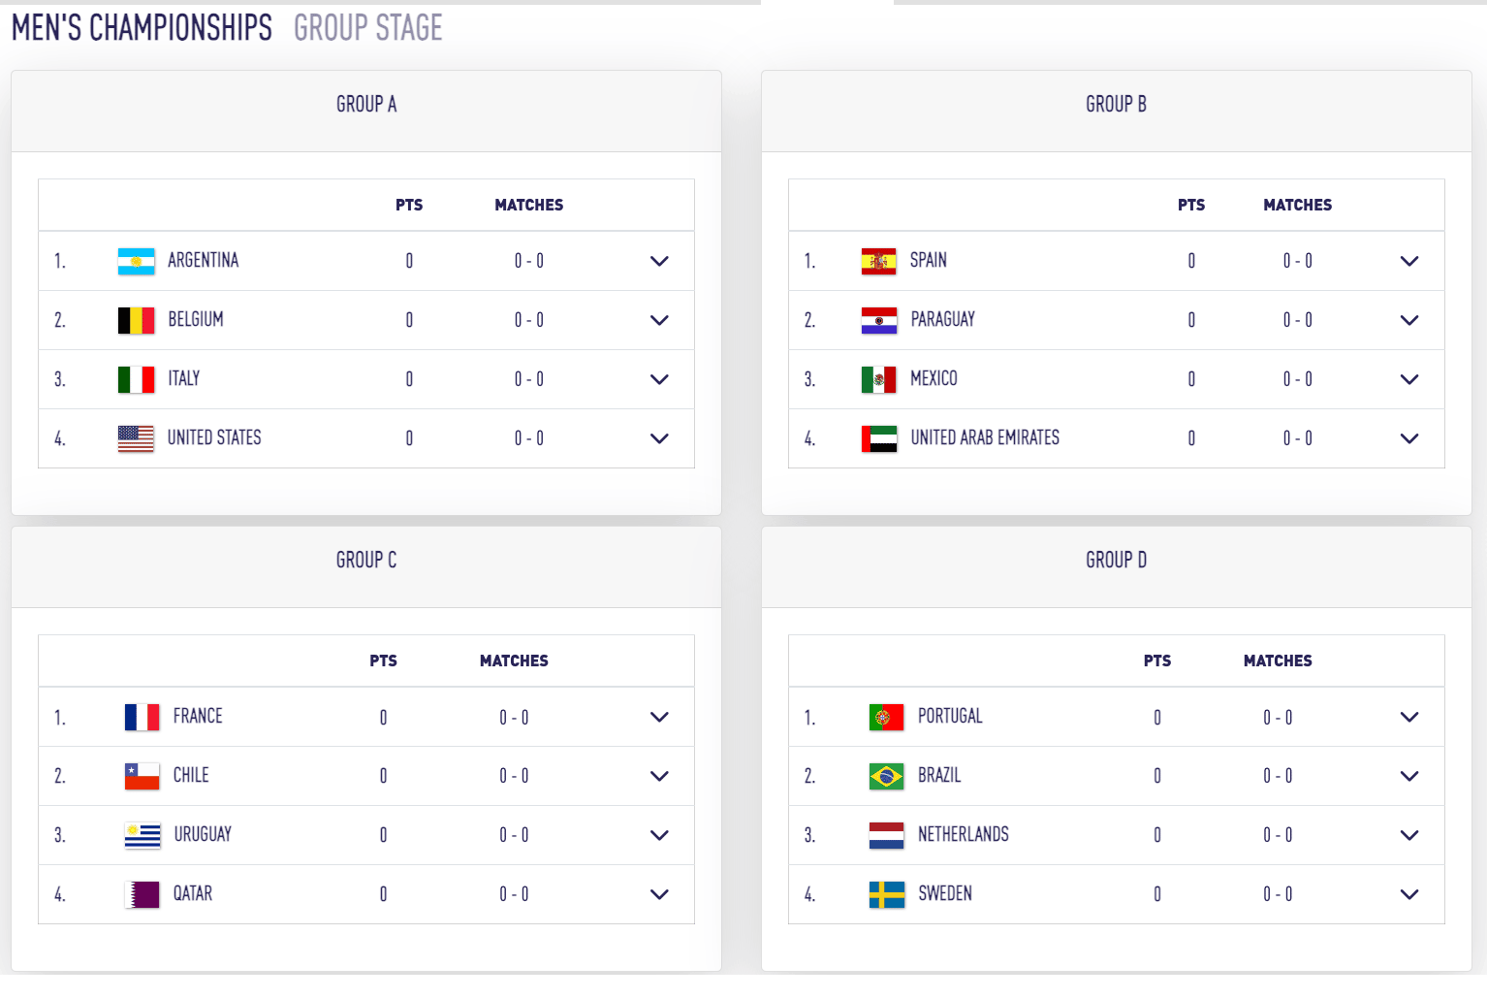Image resolution: width=1487 pixels, height=999 pixels.
Task: Click the Uruguay flag icon
Action: coord(142,835)
